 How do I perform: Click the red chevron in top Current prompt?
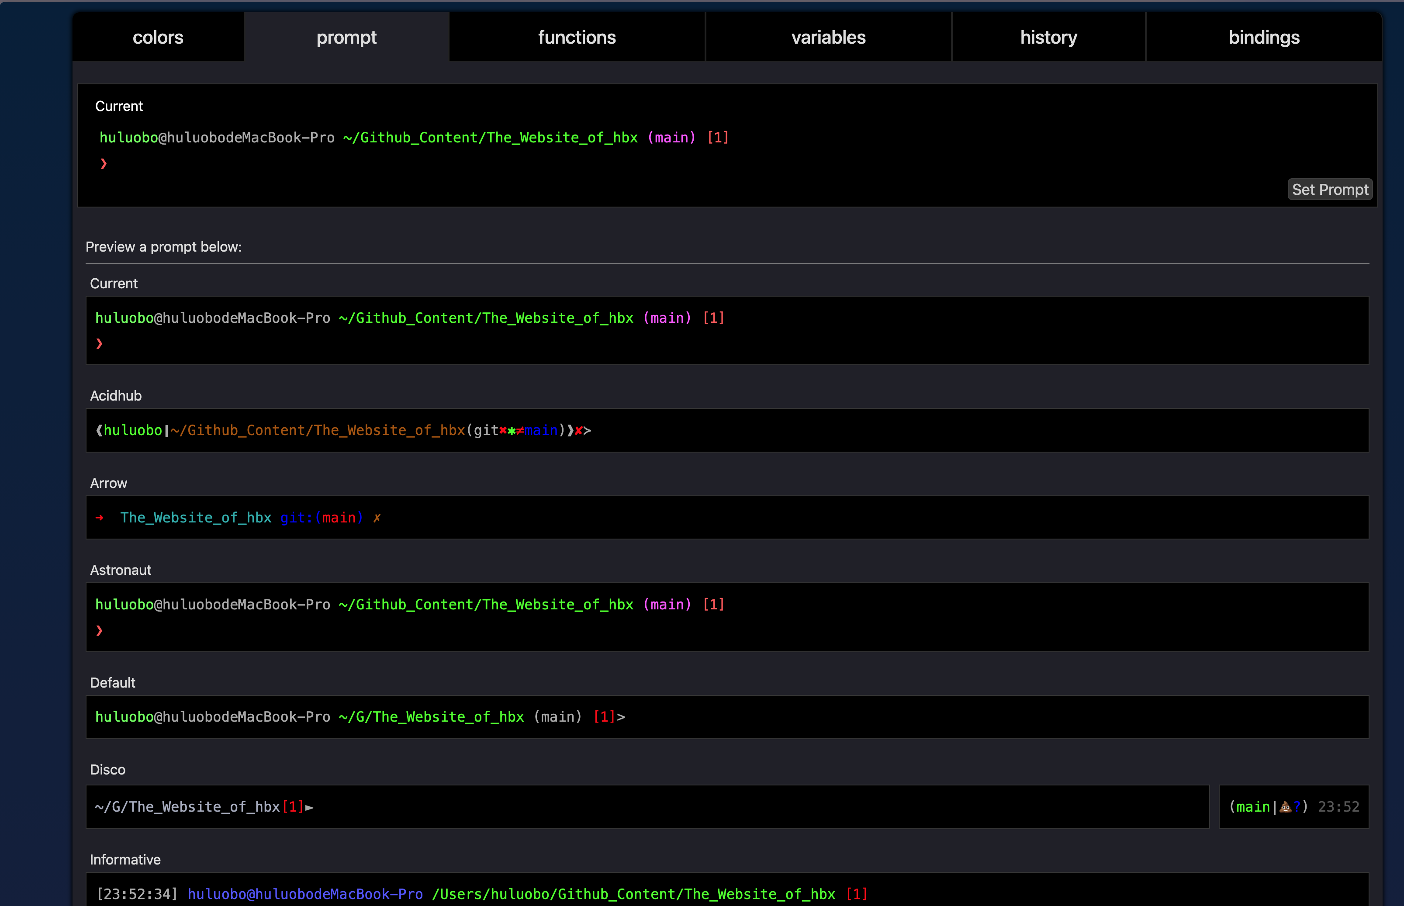tap(104, 163)
